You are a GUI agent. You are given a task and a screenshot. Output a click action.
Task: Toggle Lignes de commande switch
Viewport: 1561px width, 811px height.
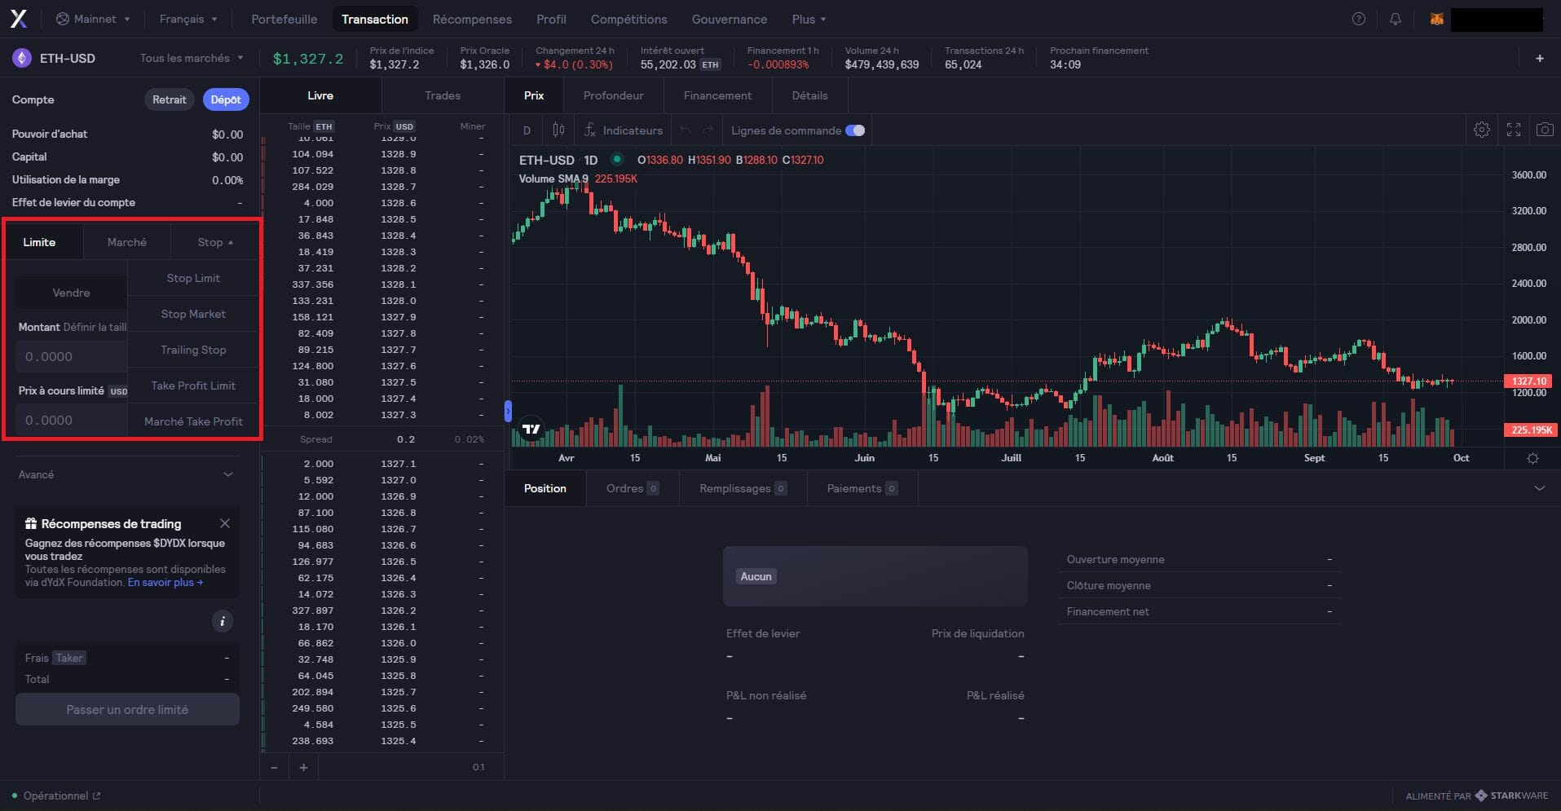pyautogui.click(x=855, y=130)
